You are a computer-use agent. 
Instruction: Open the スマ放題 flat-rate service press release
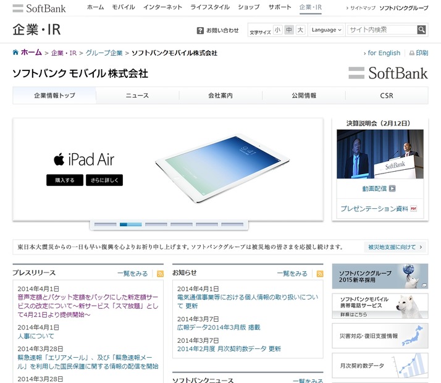pyautogui.click(x=88, y=306)
